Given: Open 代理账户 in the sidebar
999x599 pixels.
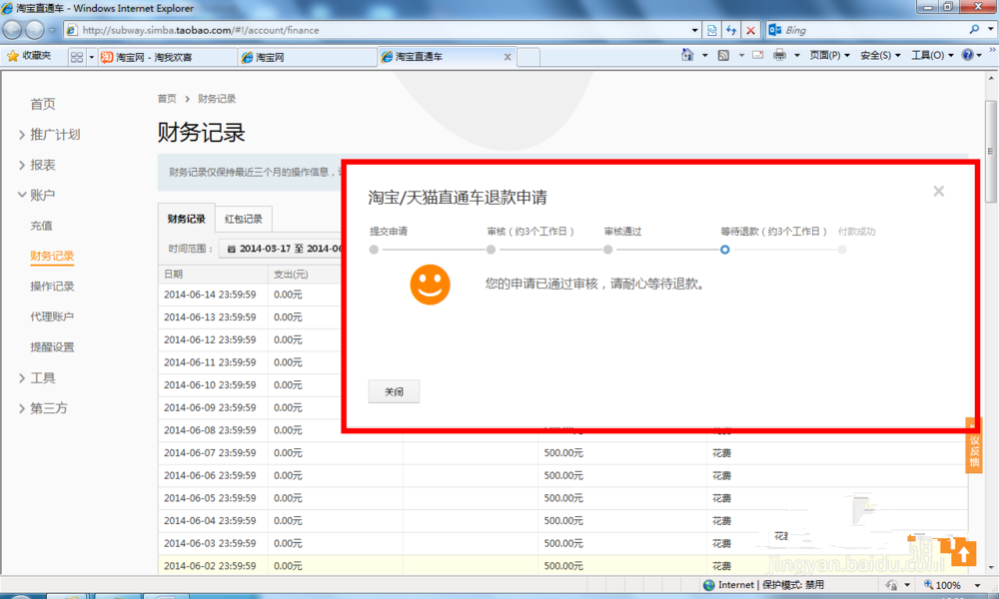Looking at the screenshot, I should tap(52, 316).
